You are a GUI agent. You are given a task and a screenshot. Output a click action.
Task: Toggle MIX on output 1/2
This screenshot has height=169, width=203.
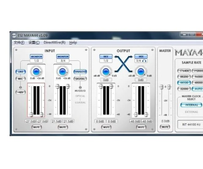(x=106, y=56)
